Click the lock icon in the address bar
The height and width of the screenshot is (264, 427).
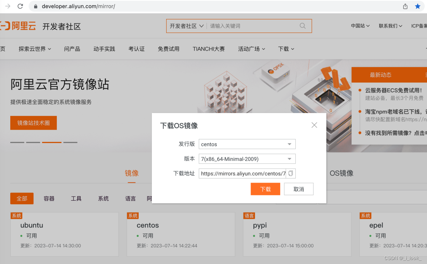[36, 6]
